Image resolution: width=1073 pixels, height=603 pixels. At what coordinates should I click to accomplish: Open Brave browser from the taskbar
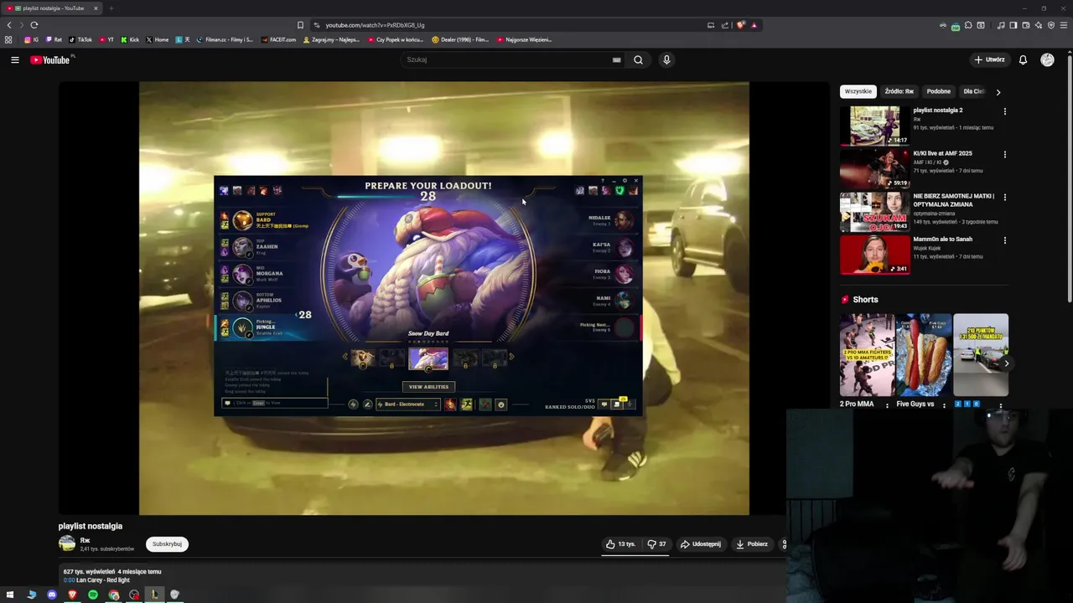click(72, 595)
